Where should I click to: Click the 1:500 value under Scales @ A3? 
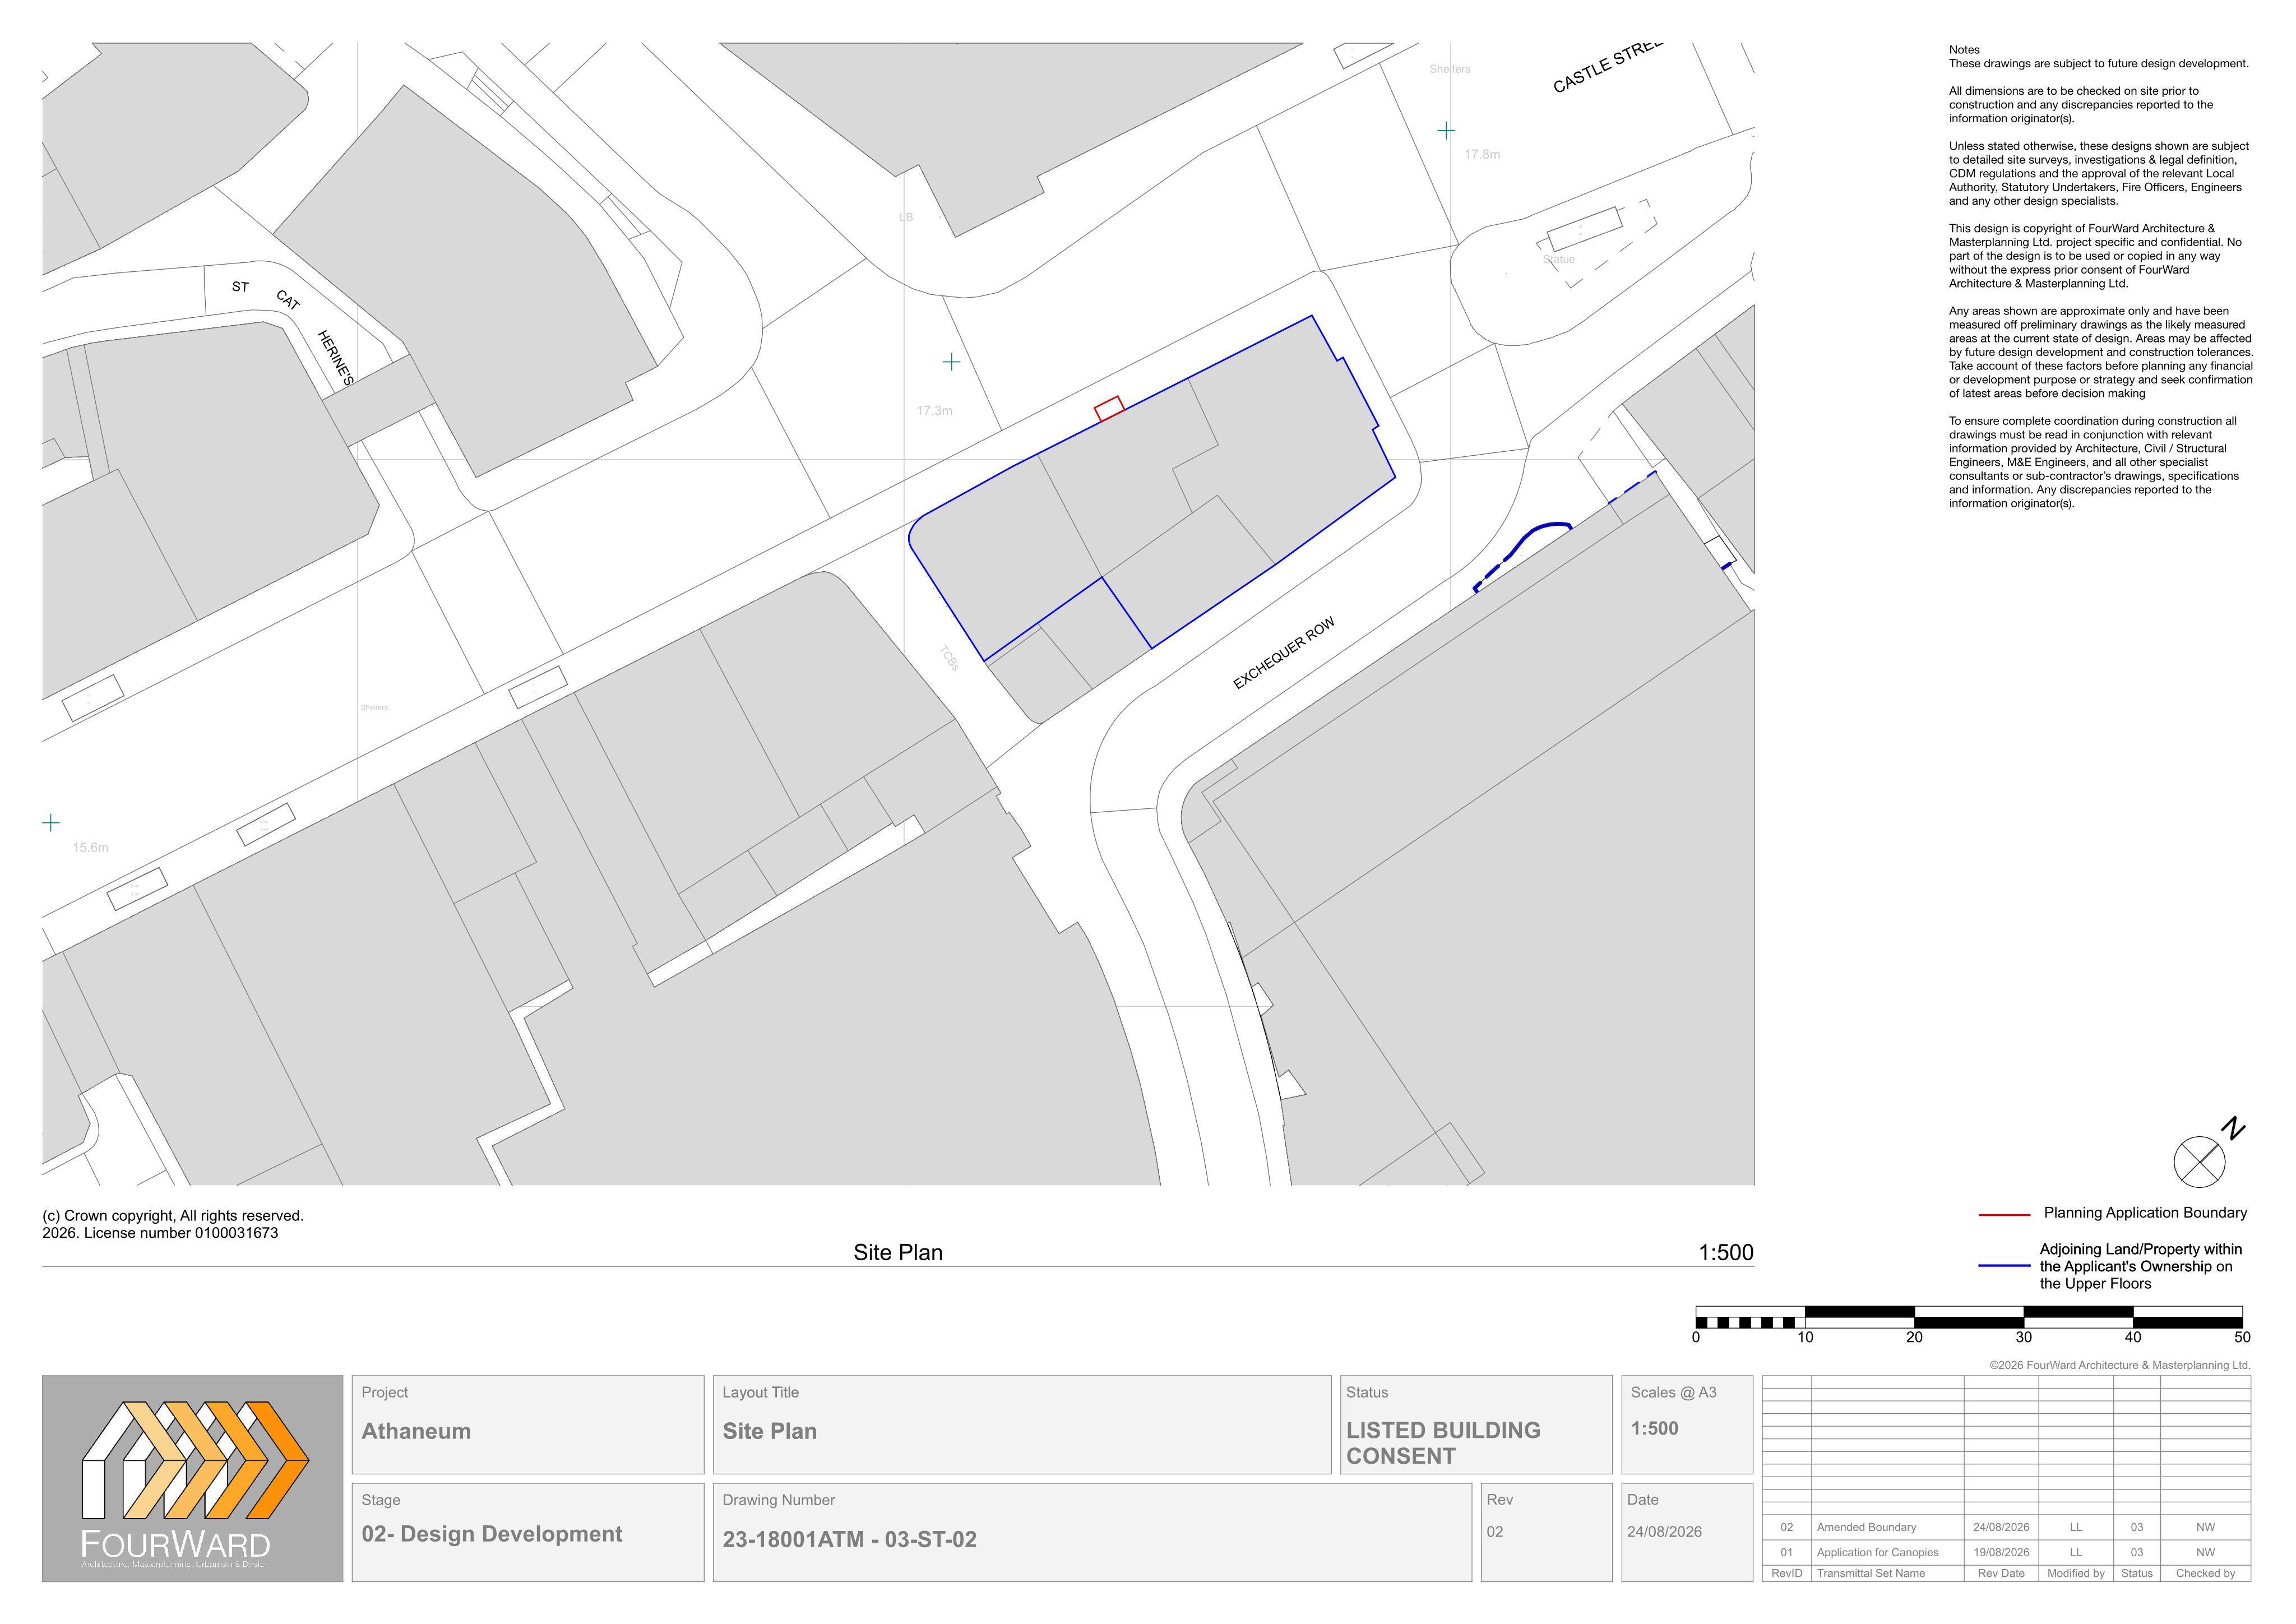[x=1655, y=1429]
